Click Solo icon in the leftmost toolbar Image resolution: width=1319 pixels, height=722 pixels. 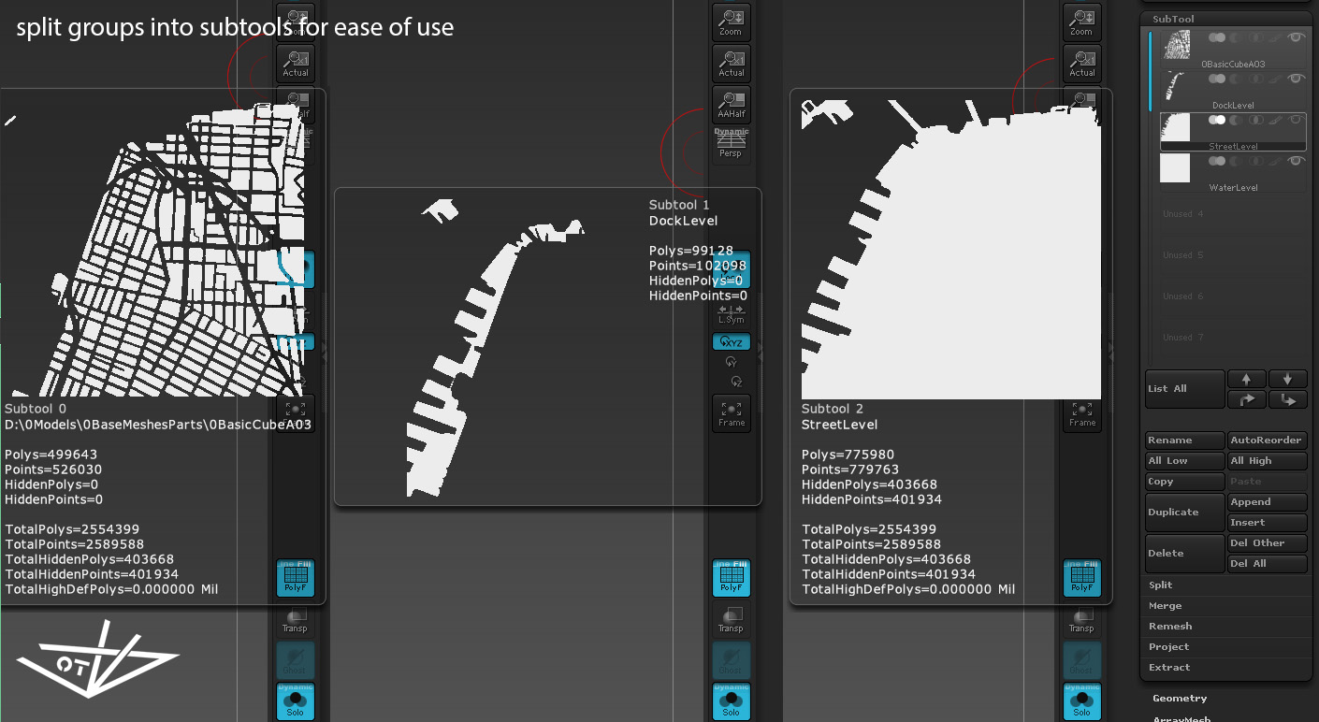296,700
